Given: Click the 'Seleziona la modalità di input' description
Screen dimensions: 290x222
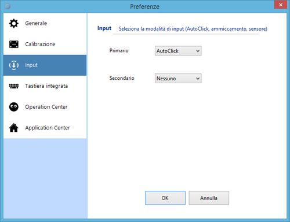Looking at the screenshot, I should pyautogui.click(x=193, y=29).
